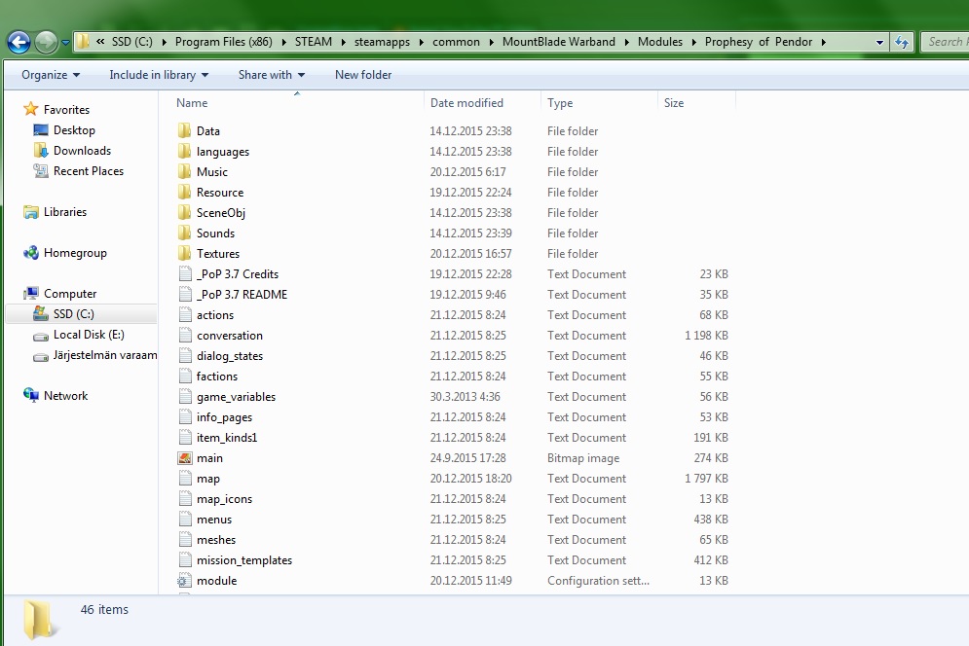Click Modules in the address path
The height and width of the screenshot is (646, 969).
point(660,42)
